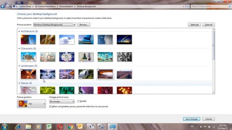Select the golden wooden Architecture wallpaper
Viewport: 232px width, 130px height.
[47, 39]
